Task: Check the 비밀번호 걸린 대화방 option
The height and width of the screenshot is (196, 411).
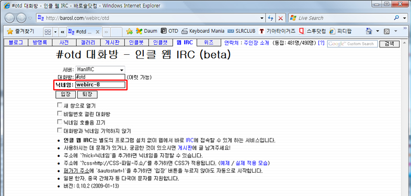Action: pyautogui.click(x=59, y=114)
